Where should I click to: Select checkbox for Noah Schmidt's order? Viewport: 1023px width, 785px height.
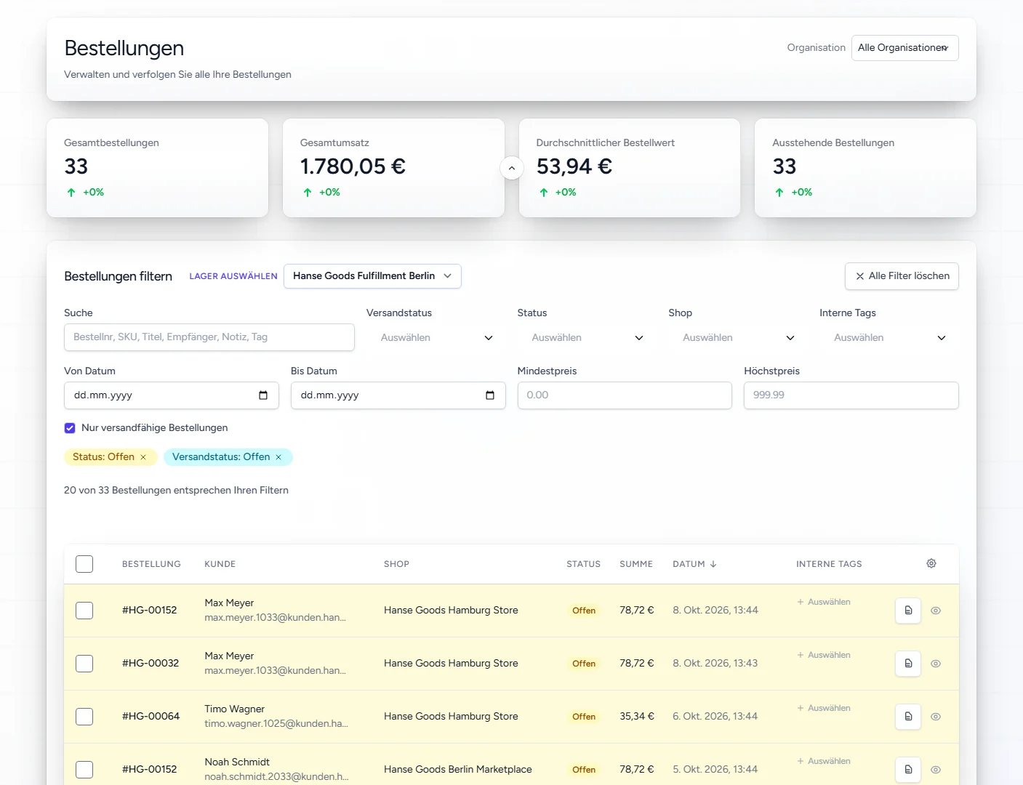[x=84, y=770]
